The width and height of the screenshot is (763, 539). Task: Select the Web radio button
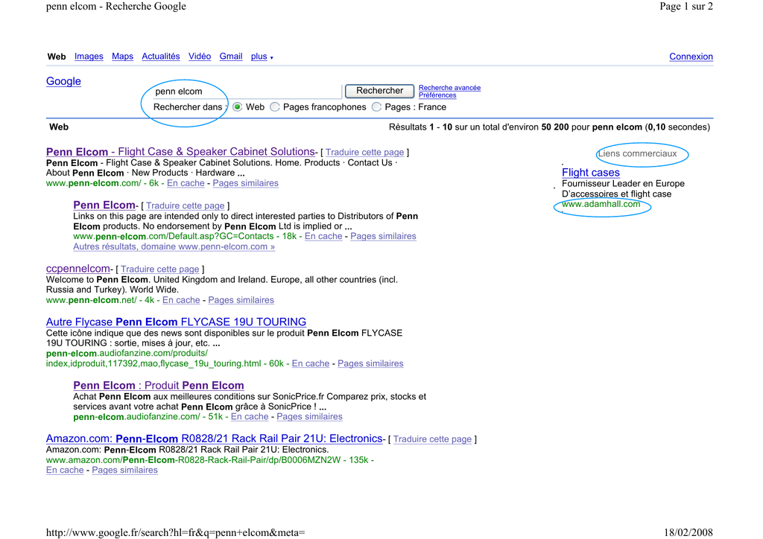click(238, 107)
